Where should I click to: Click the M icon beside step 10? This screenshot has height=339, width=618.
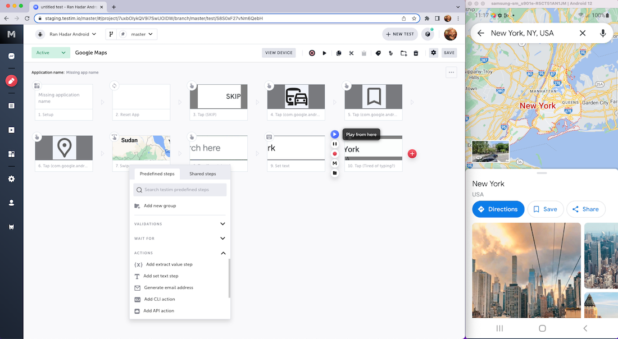335,163
